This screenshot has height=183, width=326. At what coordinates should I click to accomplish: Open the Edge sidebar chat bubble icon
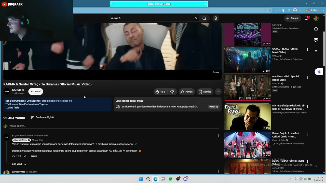click(316, 40)
